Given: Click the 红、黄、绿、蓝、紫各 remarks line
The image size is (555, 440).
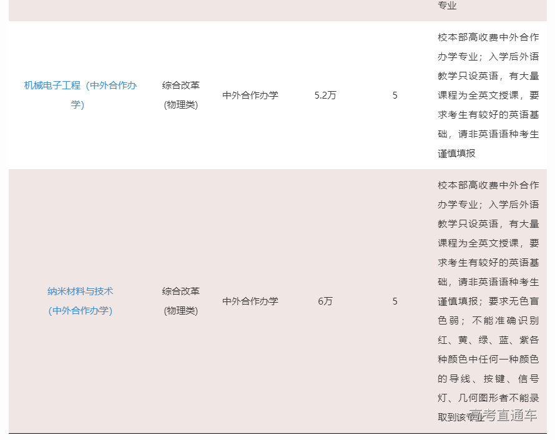Looking at the screenshot, I should pyautogui.click(x=488, y=340).
